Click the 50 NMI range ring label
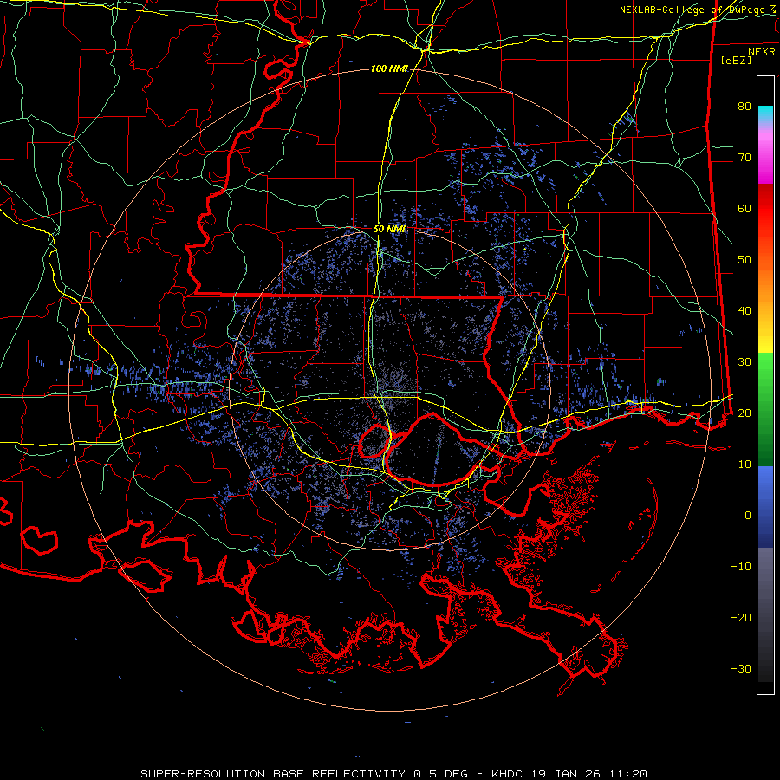This screenshot has width=780, height=780. point(389,229)
